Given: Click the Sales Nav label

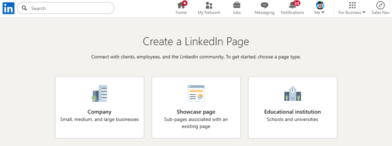Looking at the screenshot, I should [x=381, y=13].
